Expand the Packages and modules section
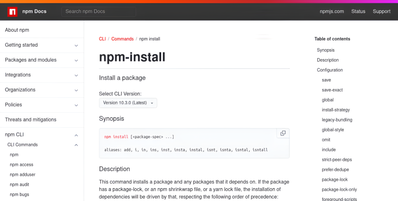This screenshot has height=201, width=398. 76,60
